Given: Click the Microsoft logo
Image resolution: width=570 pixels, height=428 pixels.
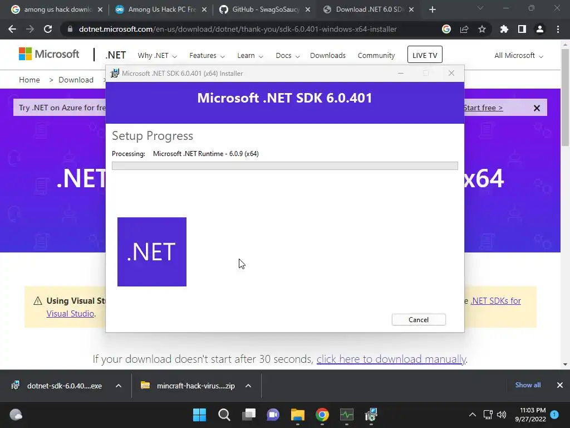Looking at the screenshot, I should coord(49,54).
